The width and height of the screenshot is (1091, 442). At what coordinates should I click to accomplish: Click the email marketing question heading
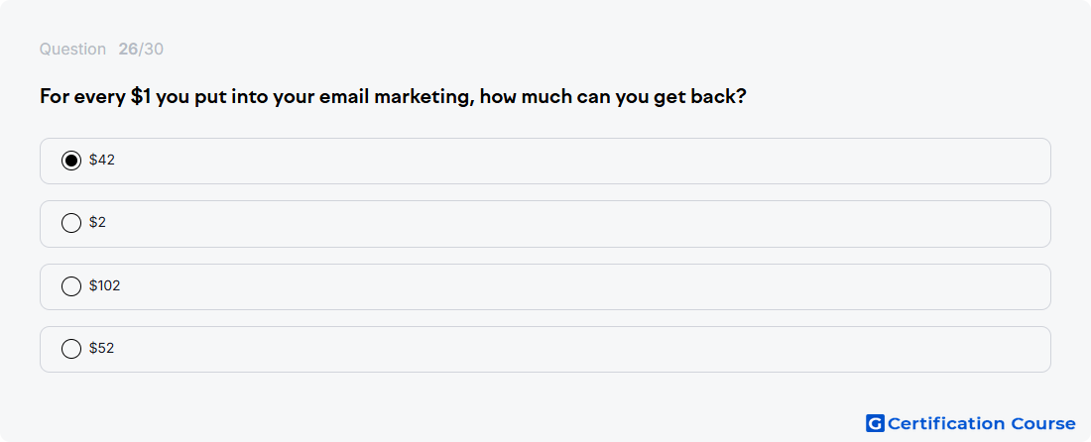(393, 96)
